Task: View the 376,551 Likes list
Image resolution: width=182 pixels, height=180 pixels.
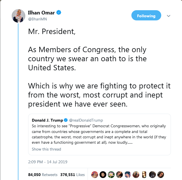Action: click(x=72, y=175)
